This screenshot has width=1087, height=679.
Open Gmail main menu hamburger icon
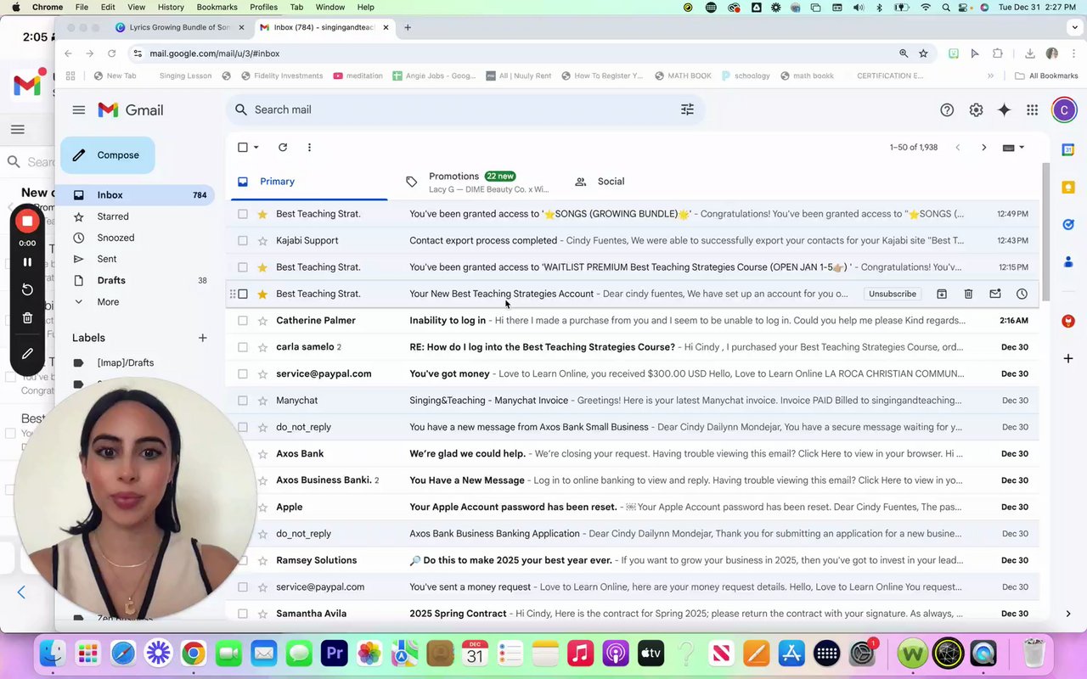pos(79,109)
